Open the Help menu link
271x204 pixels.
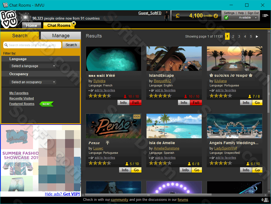241,13
